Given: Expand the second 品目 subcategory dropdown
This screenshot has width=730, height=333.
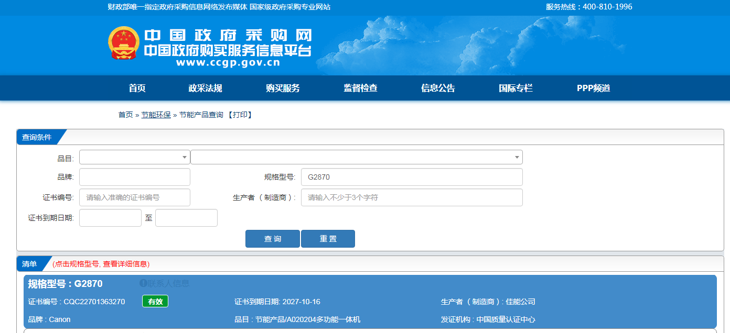Looking at the screenshot, I should [356, 157].
